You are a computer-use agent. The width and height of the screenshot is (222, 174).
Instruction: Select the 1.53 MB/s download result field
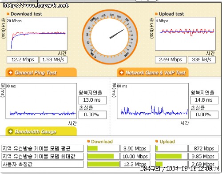(x=53, y=59)
